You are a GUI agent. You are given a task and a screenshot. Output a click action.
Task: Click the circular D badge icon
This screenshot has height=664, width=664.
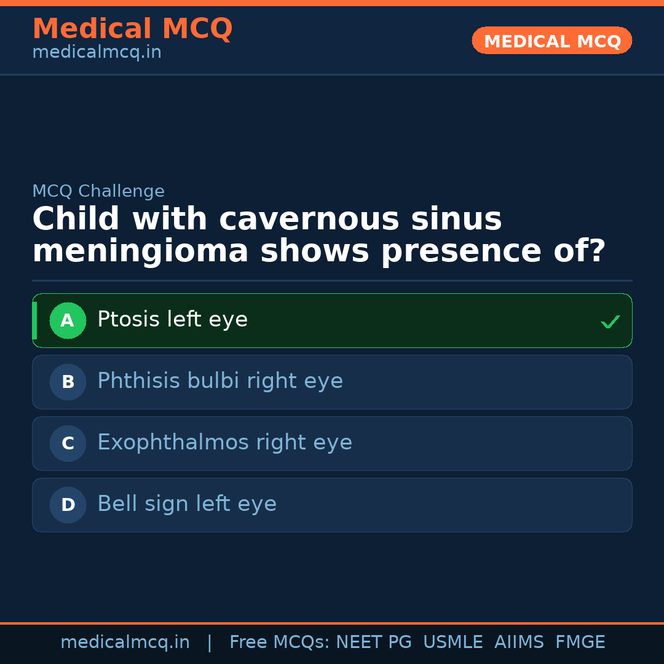point(68,505)
